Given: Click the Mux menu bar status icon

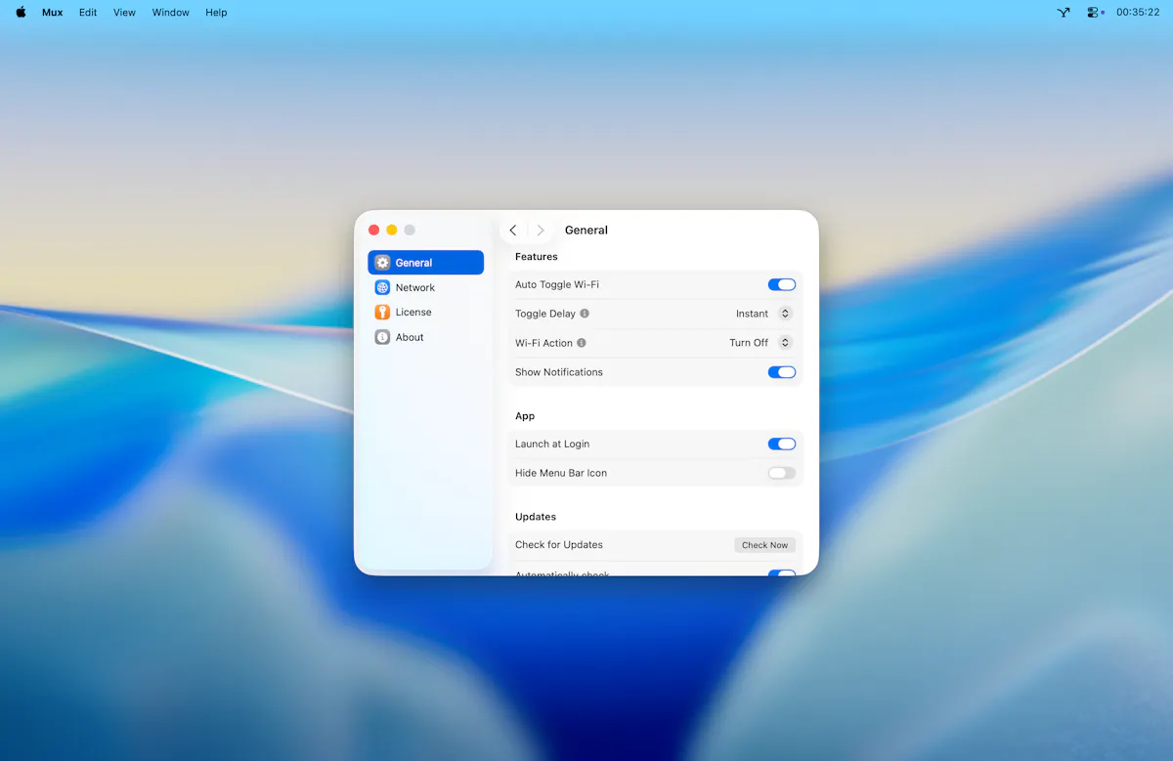Looking at the screenshot, I should (x=1064, y=13).
